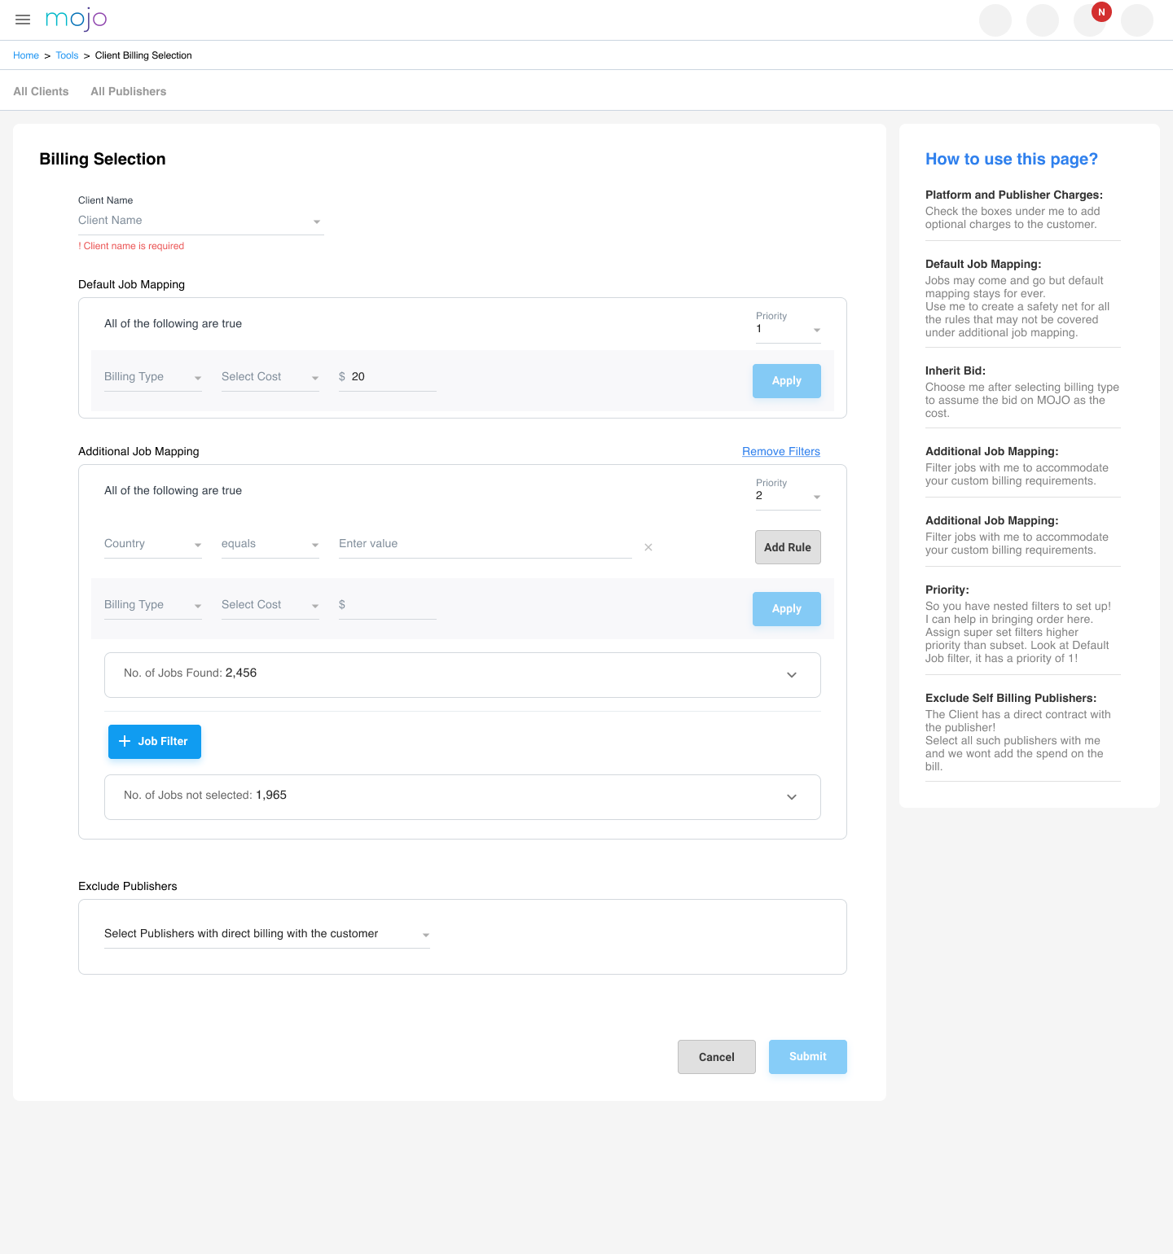Switch to the All Clients tab
1173x1254 pixels.
coord(41,91)
